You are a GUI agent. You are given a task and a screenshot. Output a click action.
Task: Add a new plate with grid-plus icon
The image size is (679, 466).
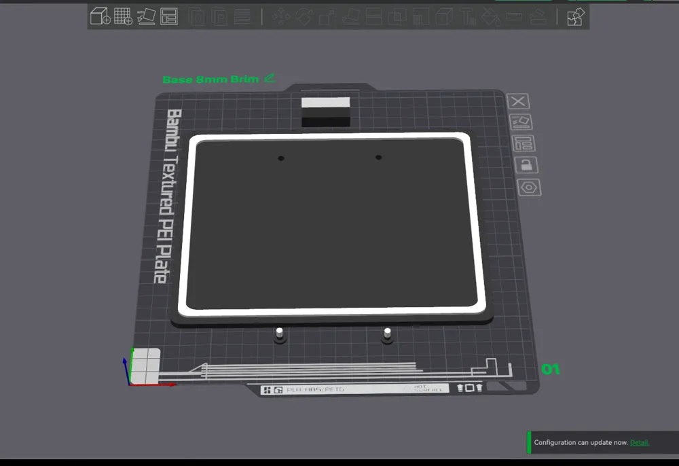coord(123,16)
